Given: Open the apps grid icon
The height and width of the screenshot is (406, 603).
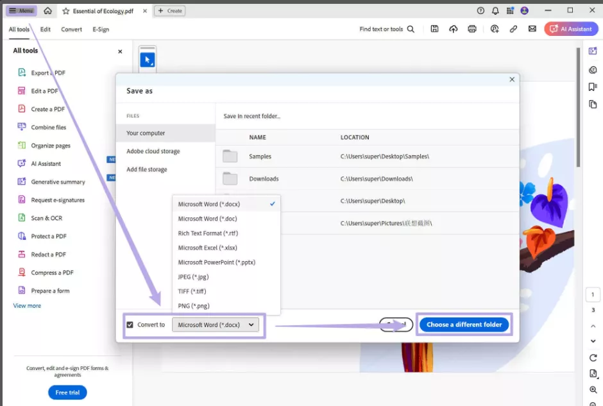Looking at the screenshot, I should pos(510,11).
